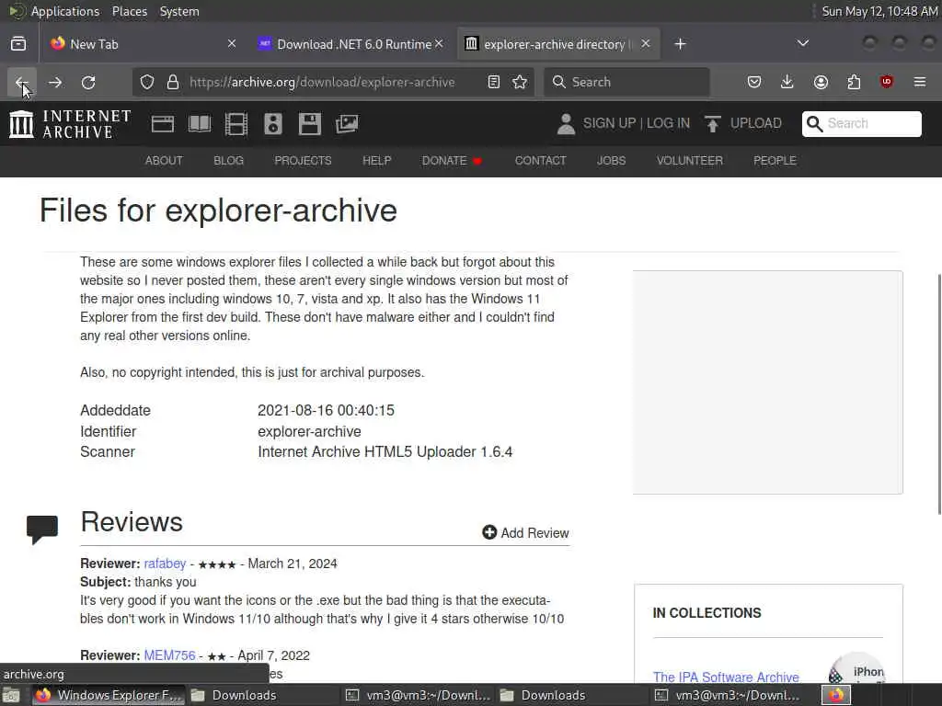Click the UPLOAD link text
942x706 pixels.
tap(756, 123)
